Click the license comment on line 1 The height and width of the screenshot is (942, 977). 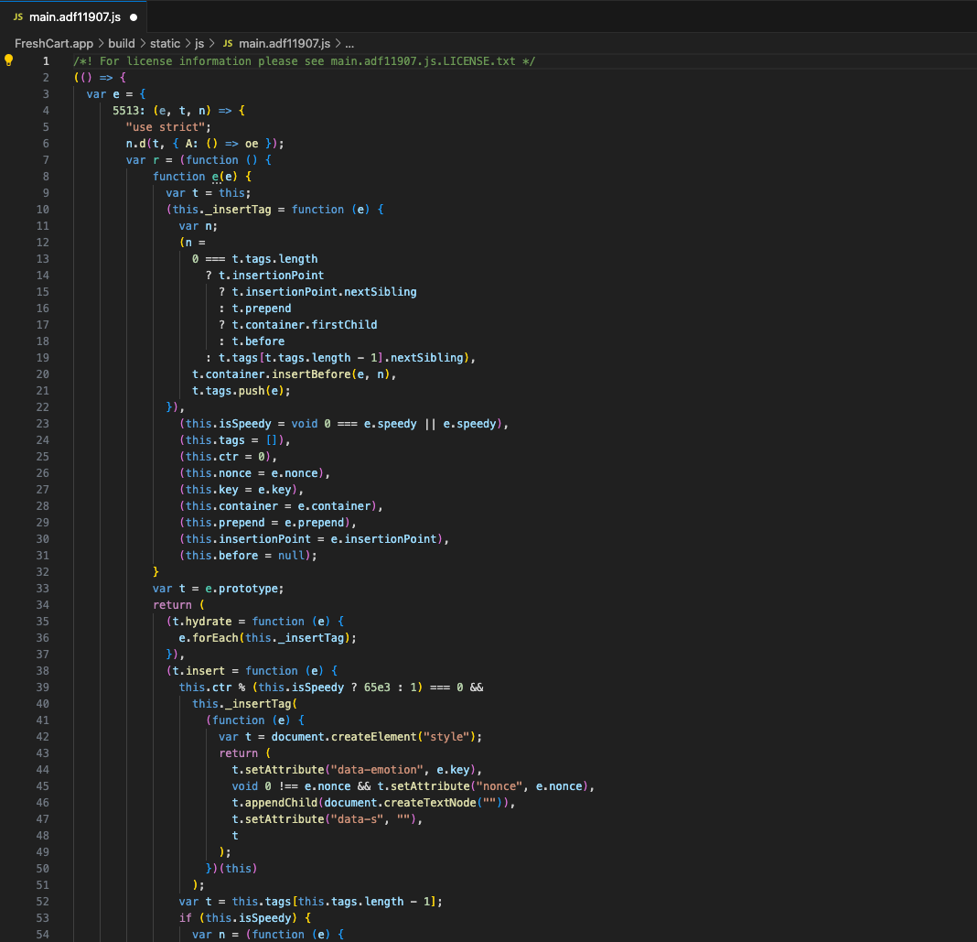(304, 61)
